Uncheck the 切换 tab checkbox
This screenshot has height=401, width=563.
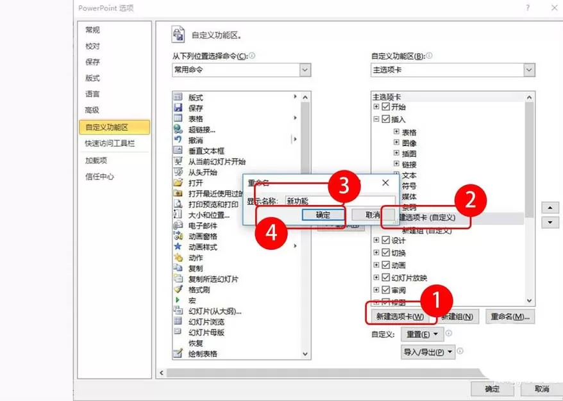[386, 252]
